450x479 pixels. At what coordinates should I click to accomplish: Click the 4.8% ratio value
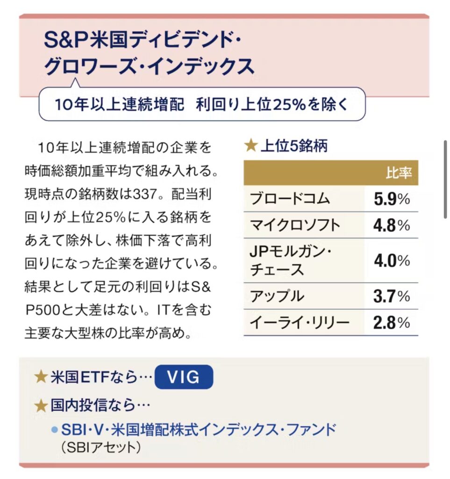tap(392, 225)
